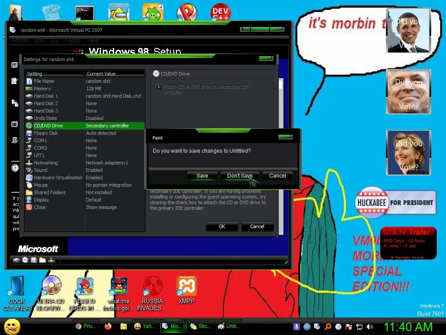The image size is (446, 335).
Task: Select the COM1 setting row
Action: (85, 140)
